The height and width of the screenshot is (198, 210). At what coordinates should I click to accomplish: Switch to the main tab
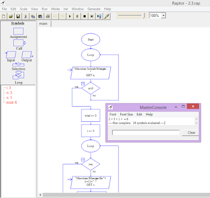pyautogui.click(x=44, y=24)
